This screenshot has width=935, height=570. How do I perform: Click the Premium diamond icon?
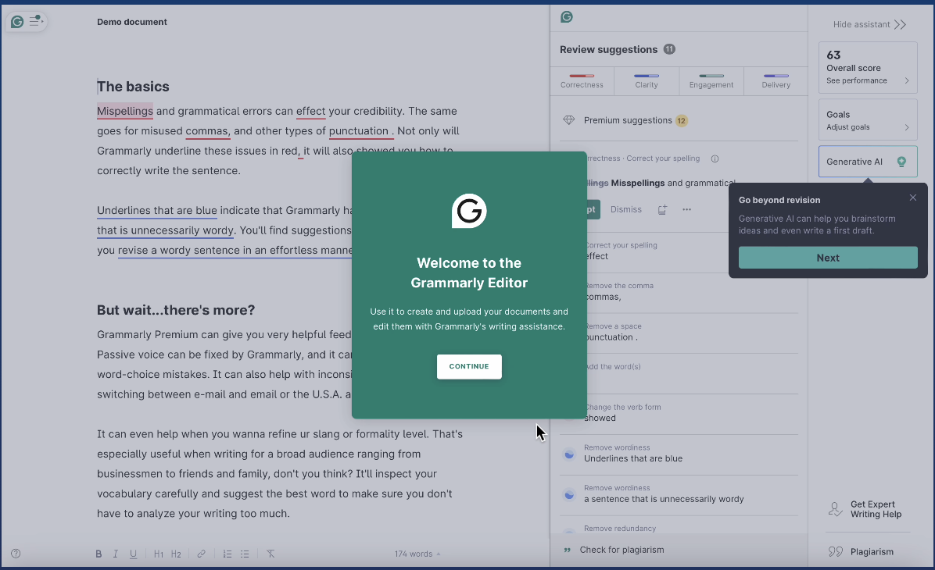pos(569,120)
